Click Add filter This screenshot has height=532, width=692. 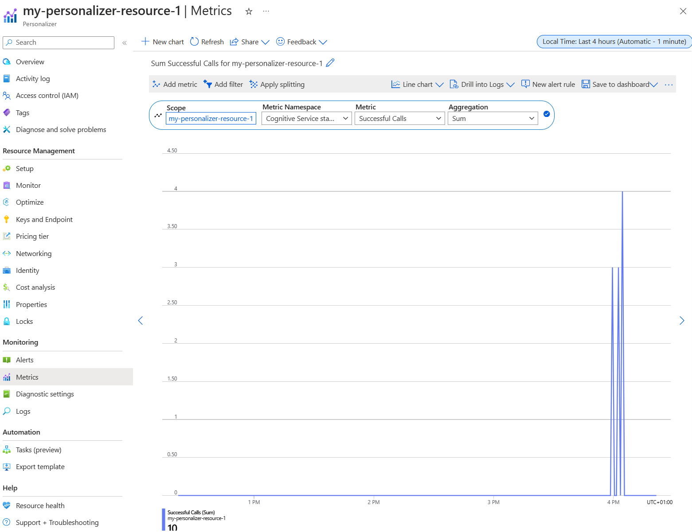[223, 84]
